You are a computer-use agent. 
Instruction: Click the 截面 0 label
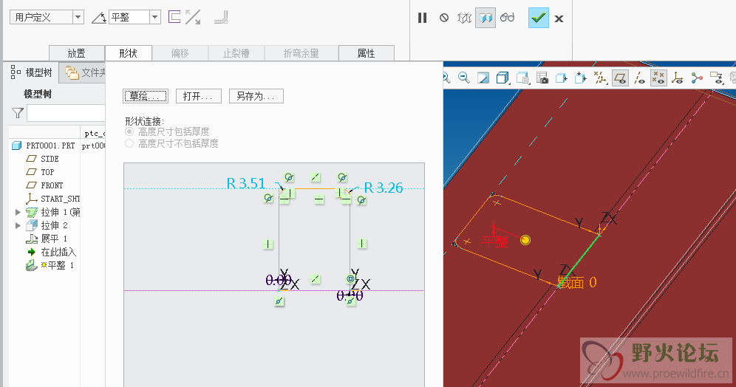(577, 282)
